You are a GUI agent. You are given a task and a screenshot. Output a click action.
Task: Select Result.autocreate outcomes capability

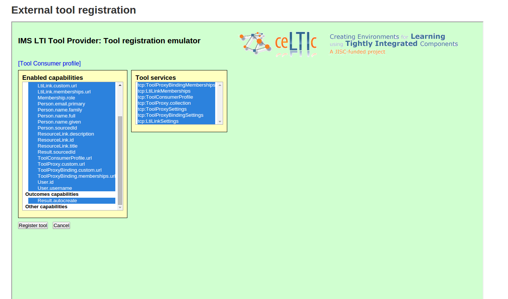coord(72,200)
